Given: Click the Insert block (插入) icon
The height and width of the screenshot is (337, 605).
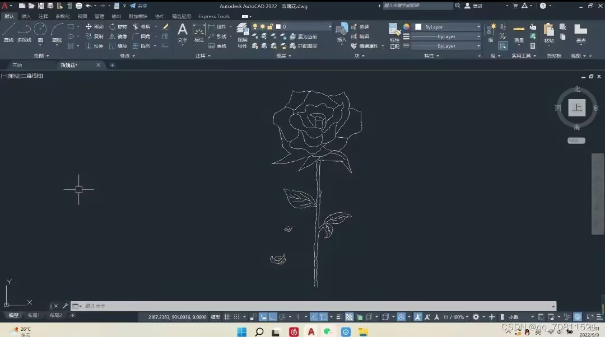Looking at the screenshot, I should click(x=342, y=32).
